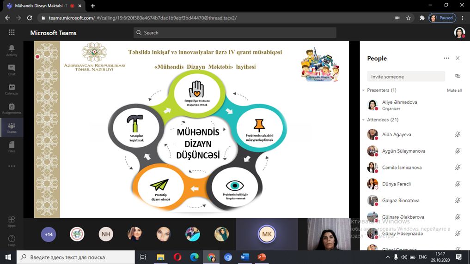Click muted mic icon for Dünya Fərəcli
This screenshot has height=264, width=470.
(458, 184)
